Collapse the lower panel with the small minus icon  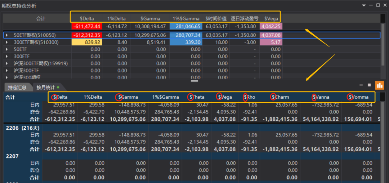click(362, 85)
